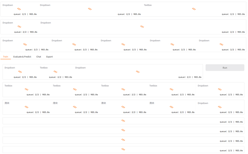
Task: Select the Export tab
Action: [50, 57]
